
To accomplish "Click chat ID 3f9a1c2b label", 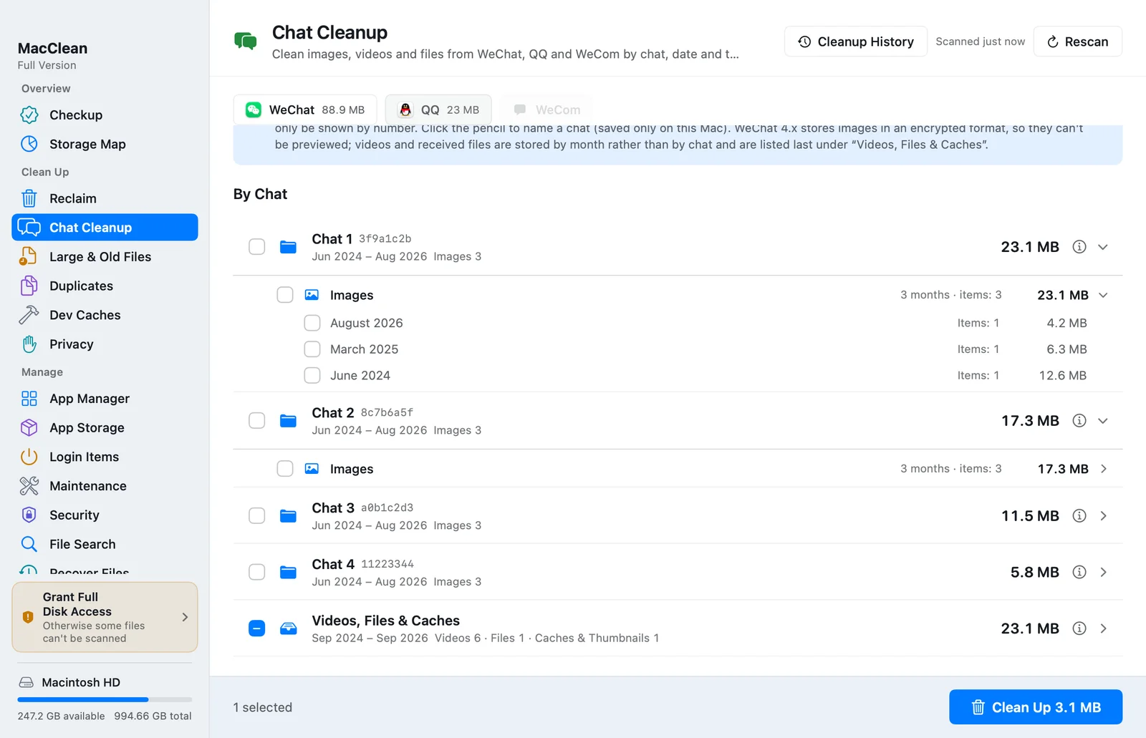I will click(x=385, y=238).
